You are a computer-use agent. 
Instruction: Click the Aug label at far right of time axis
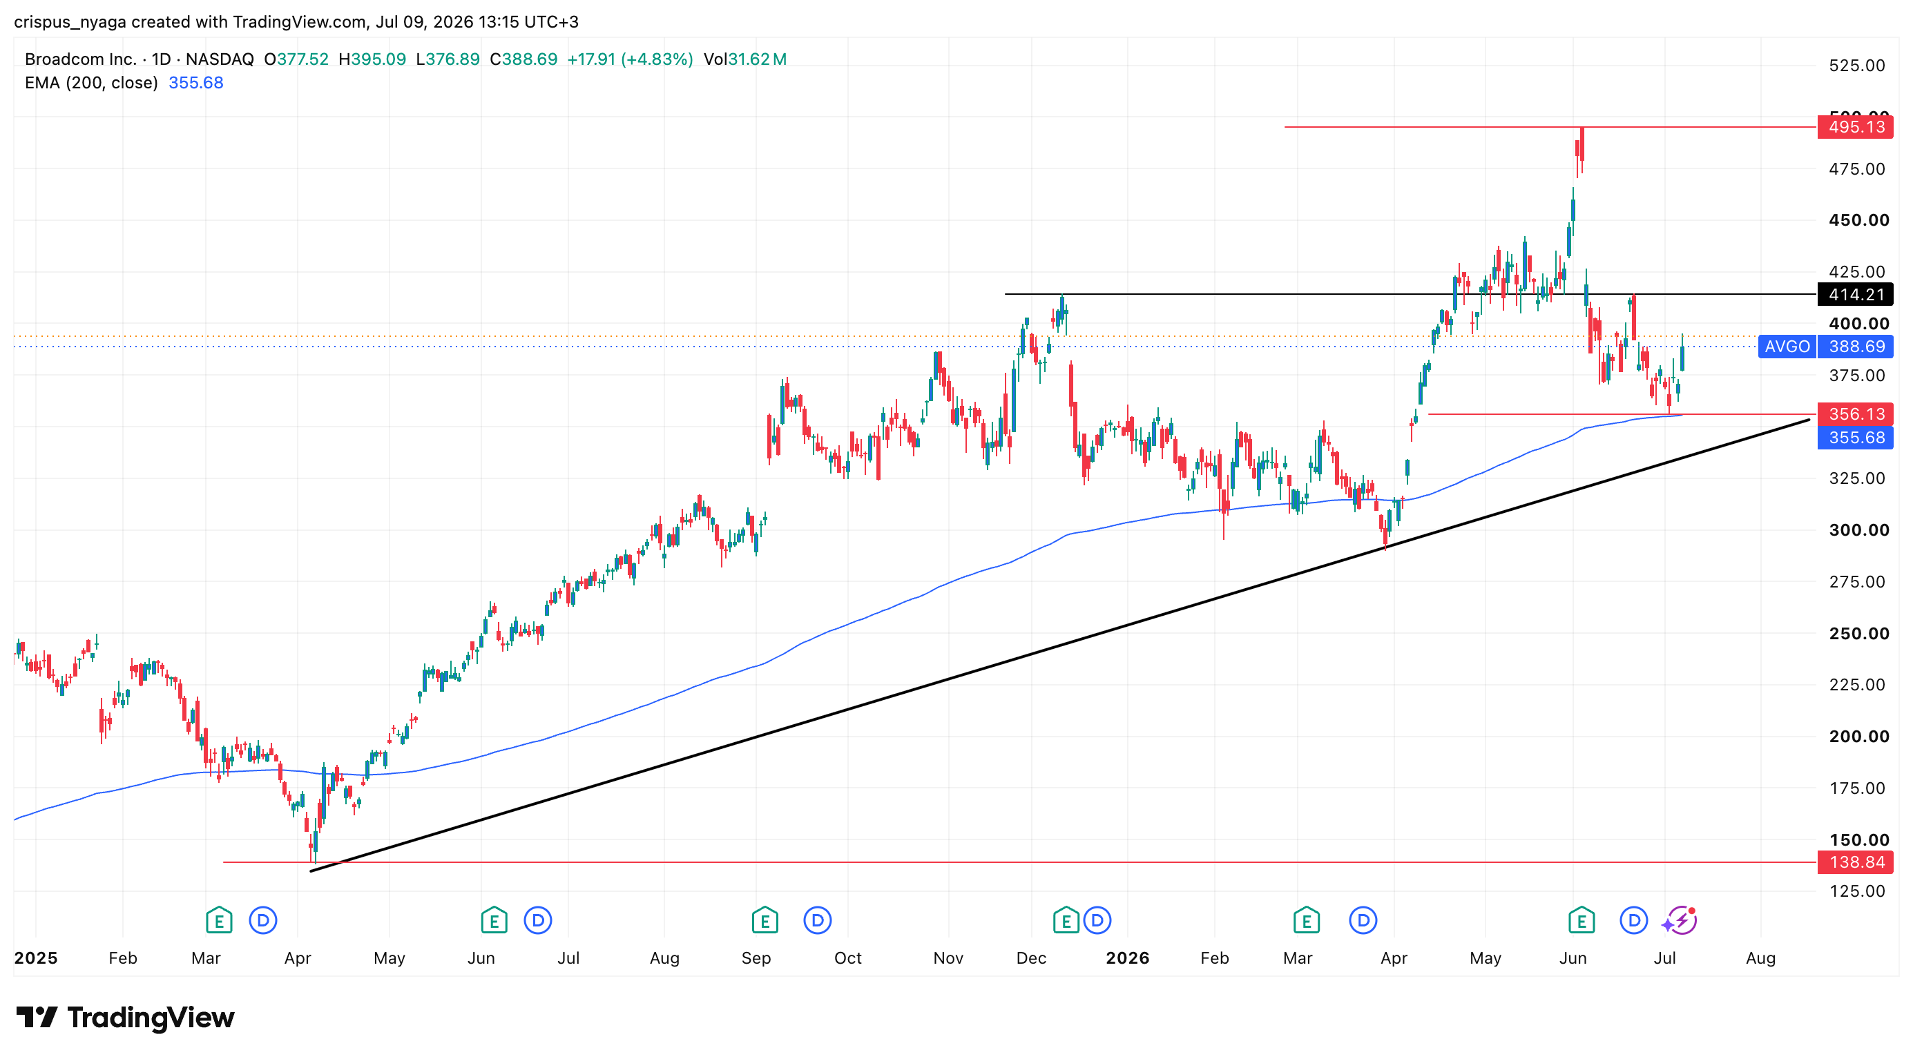coord(1761,958)
